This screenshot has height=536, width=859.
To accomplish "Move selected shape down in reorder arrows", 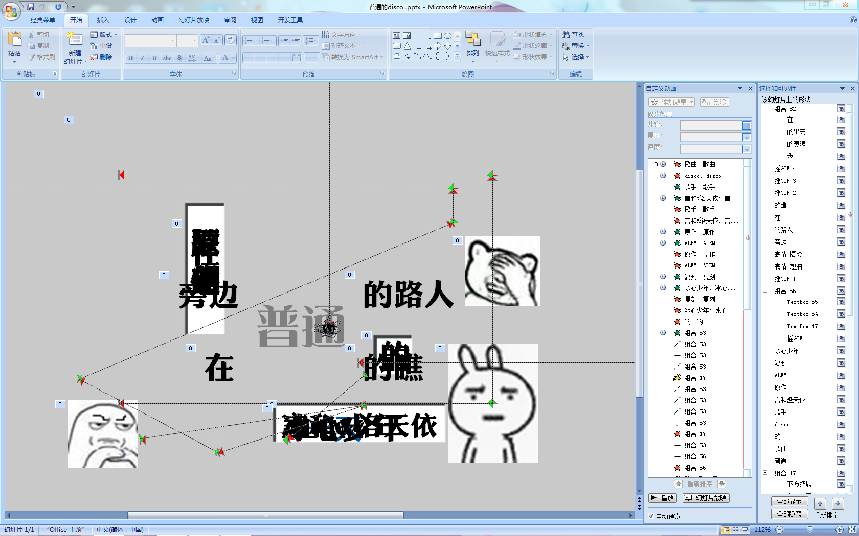I will pos(838,503).
